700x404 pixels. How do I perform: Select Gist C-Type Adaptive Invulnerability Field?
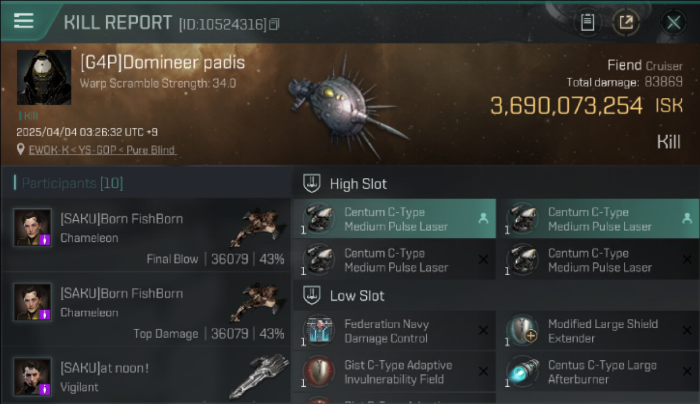(x=394, y=372)
